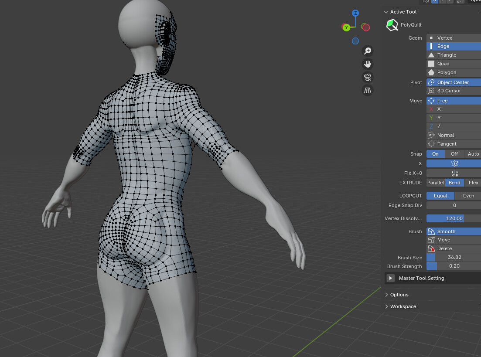Viewport: 481px width, 357px height.
Task: Set Extrude mode to Parallel
Action: [x=436, y=183]
